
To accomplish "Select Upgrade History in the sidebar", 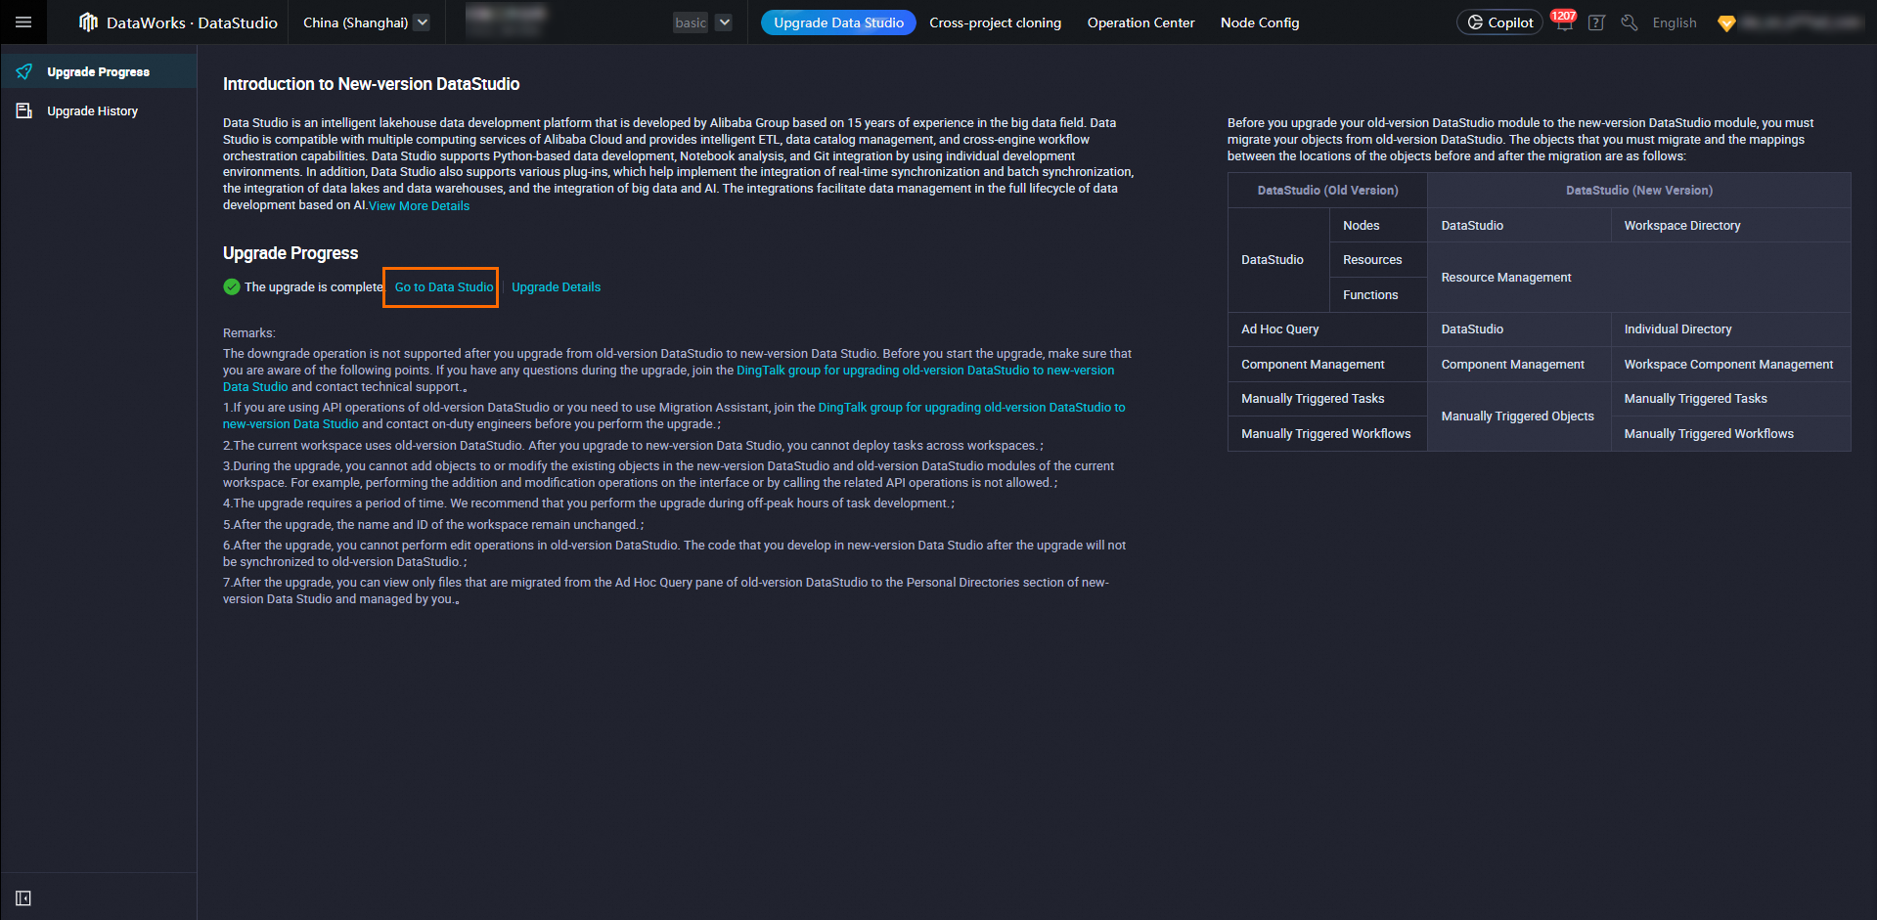I will (x=99, y=110).
